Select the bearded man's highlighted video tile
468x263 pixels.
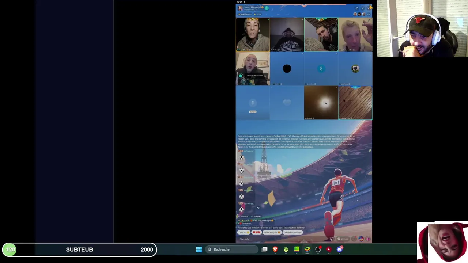[x=321, y=34]
